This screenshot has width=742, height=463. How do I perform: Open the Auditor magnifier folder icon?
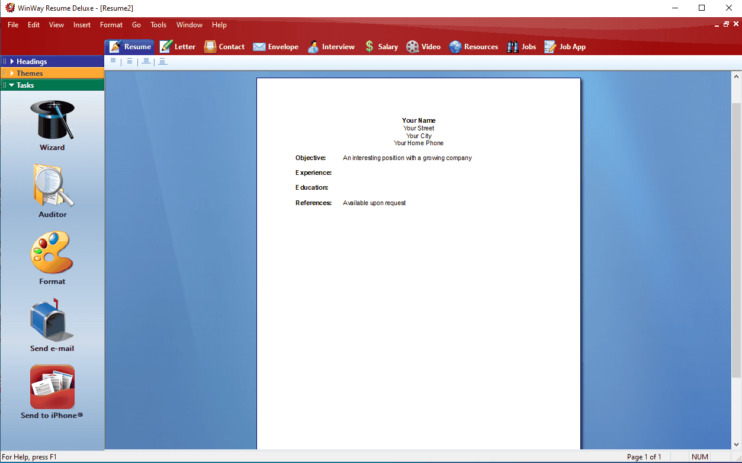[52, 186]
